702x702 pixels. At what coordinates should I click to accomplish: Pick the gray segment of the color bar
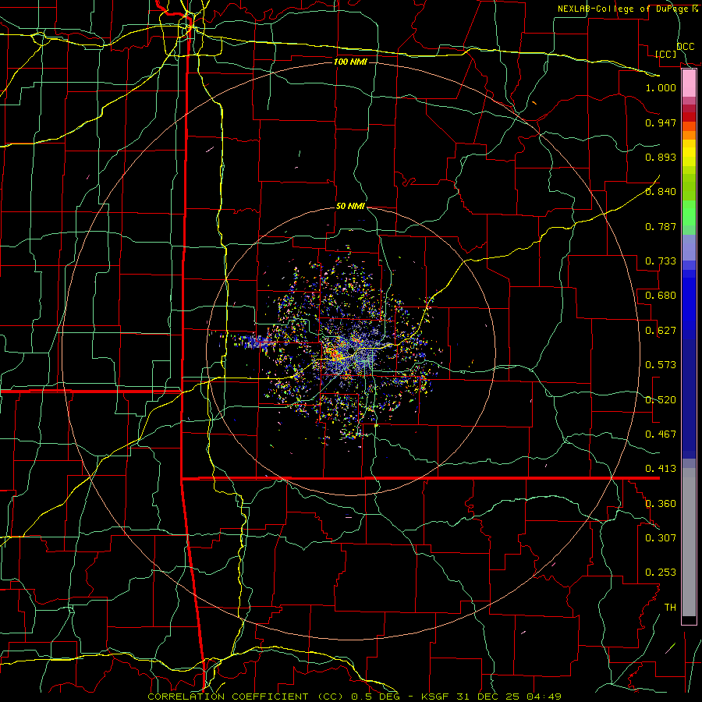[689, 542]
